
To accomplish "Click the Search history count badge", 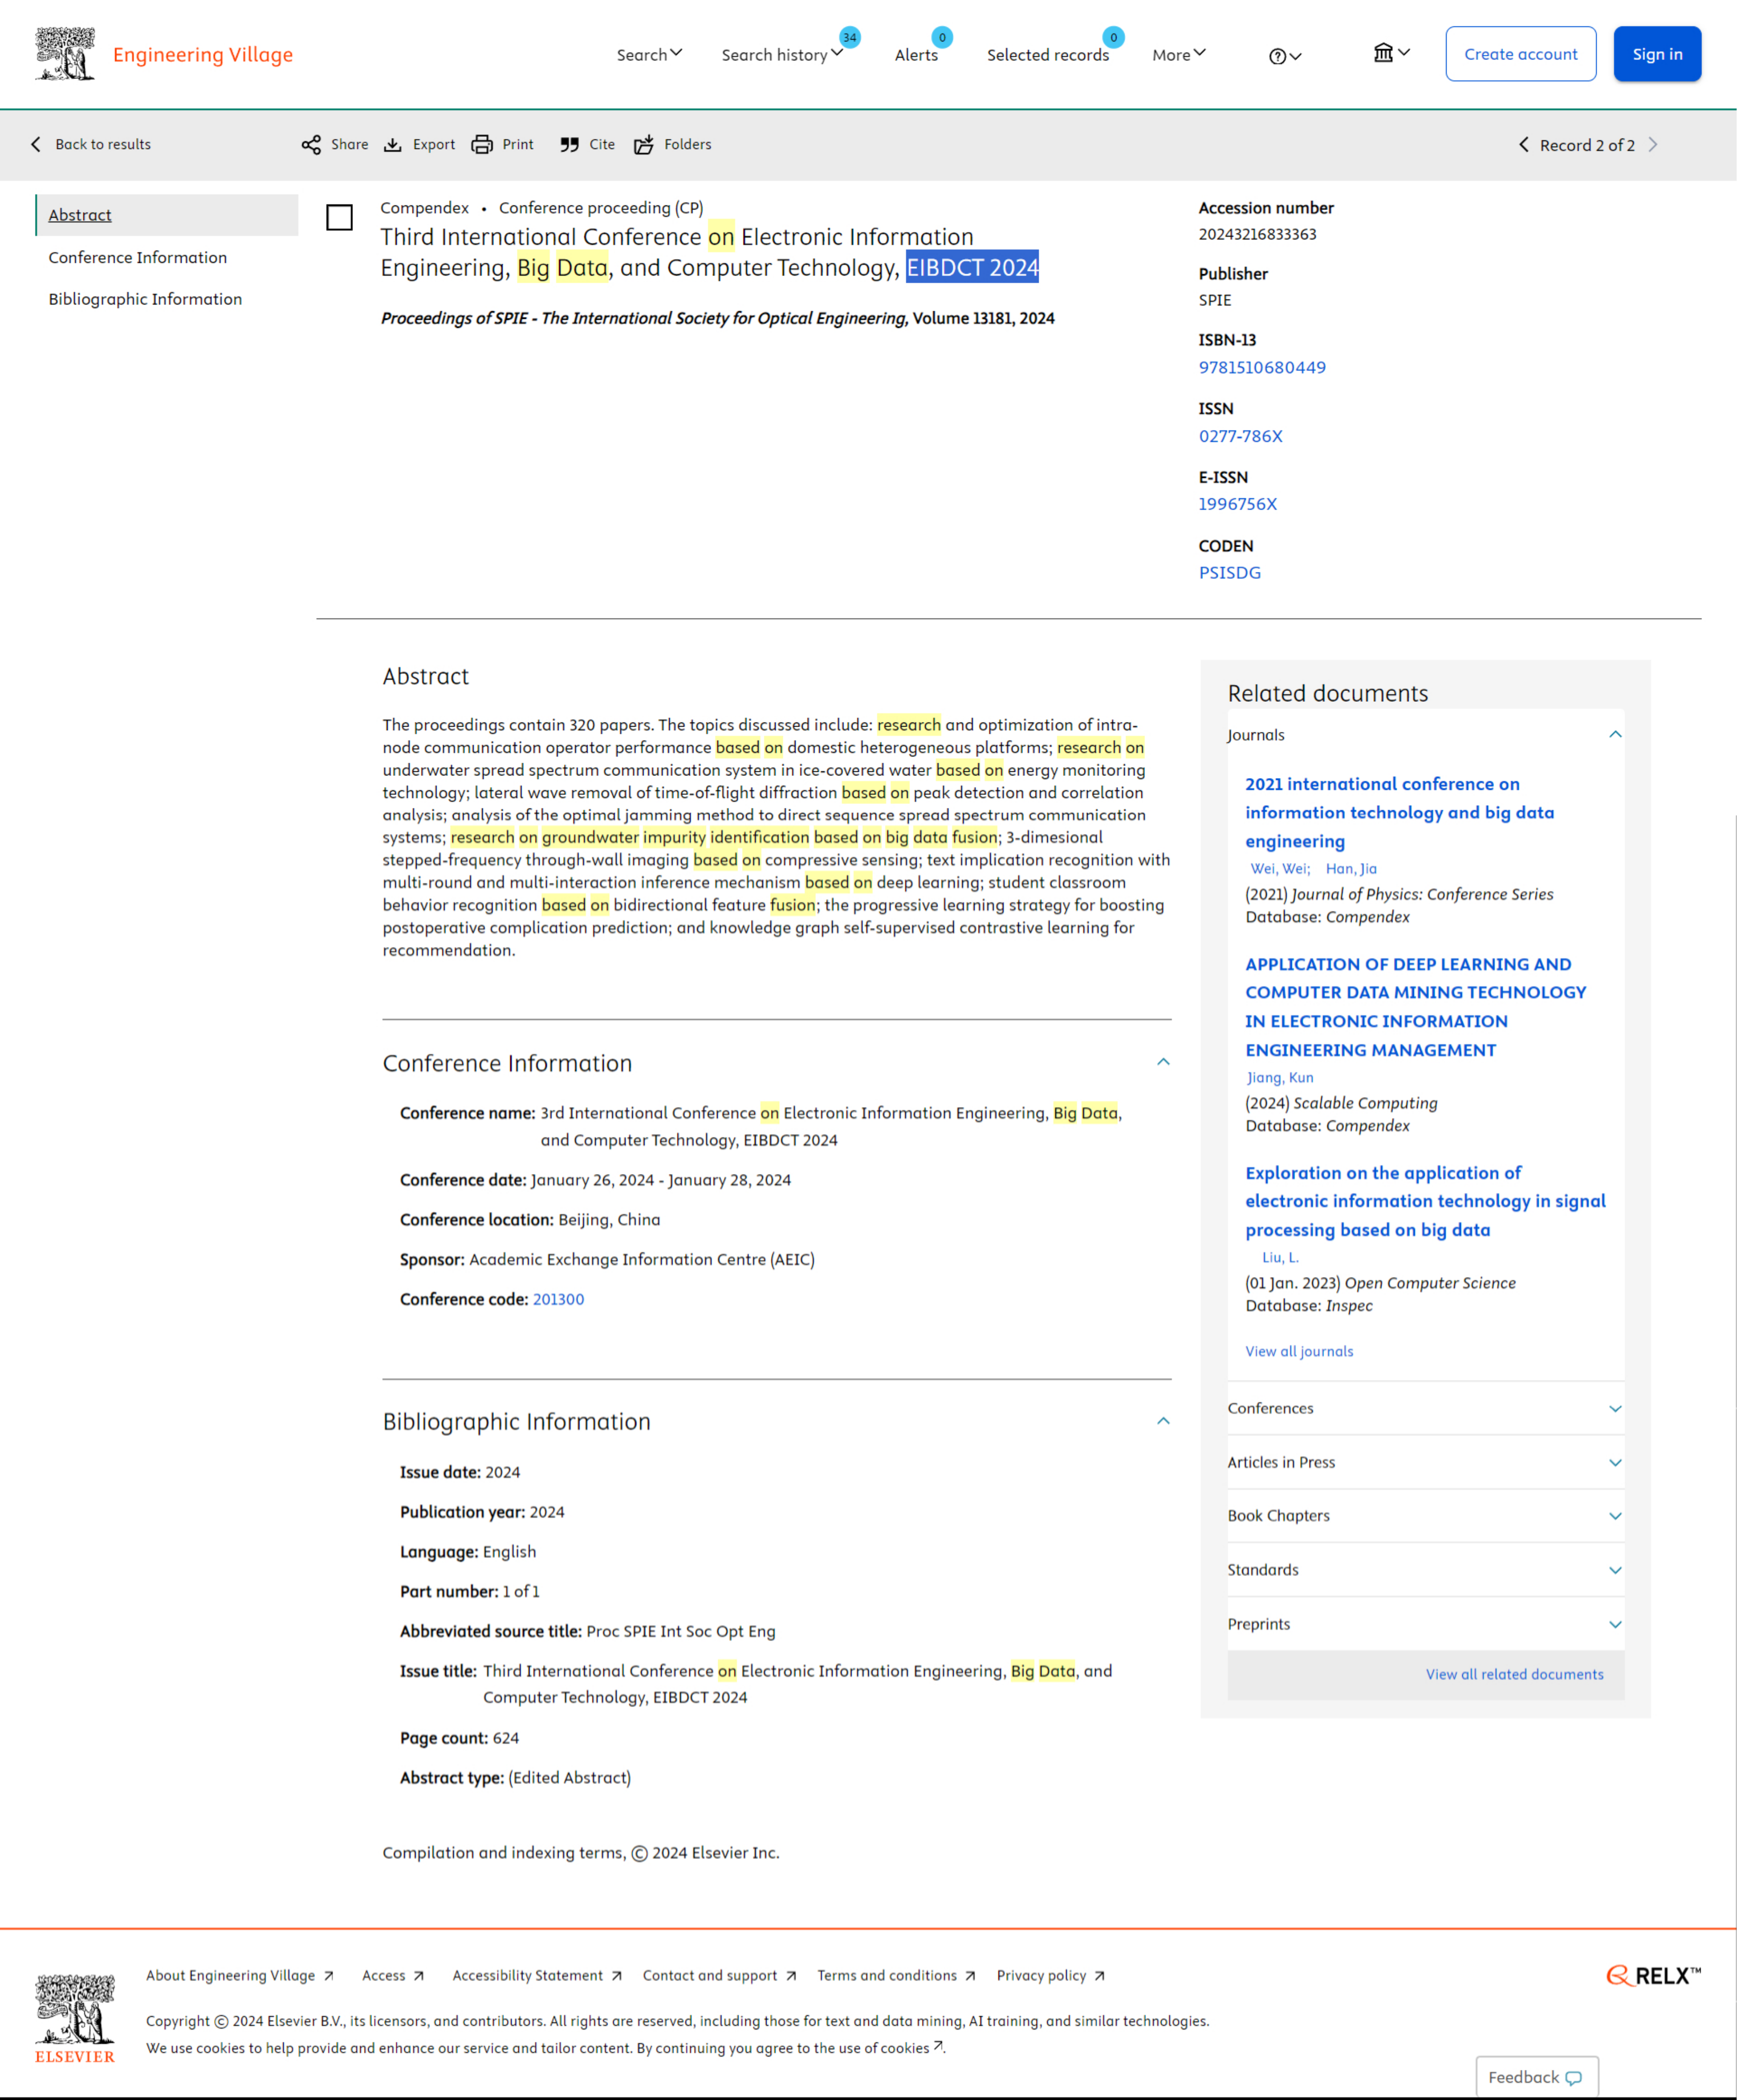I will pos(849,37).
